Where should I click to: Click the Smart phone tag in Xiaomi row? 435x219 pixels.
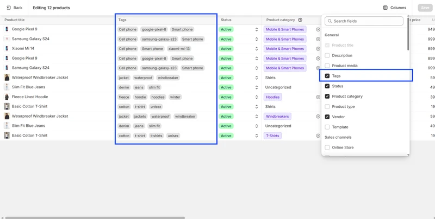152,49
